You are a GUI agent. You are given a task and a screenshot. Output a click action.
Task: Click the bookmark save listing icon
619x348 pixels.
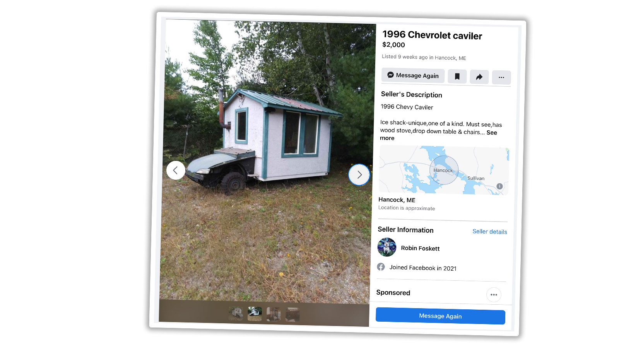(x=457, y=77)
